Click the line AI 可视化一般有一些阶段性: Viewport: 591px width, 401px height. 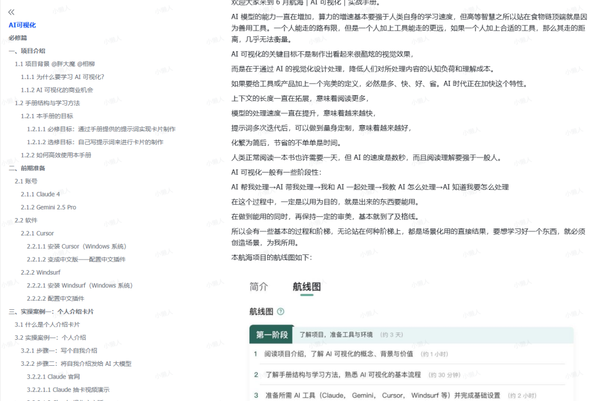(x=276, y=173)
